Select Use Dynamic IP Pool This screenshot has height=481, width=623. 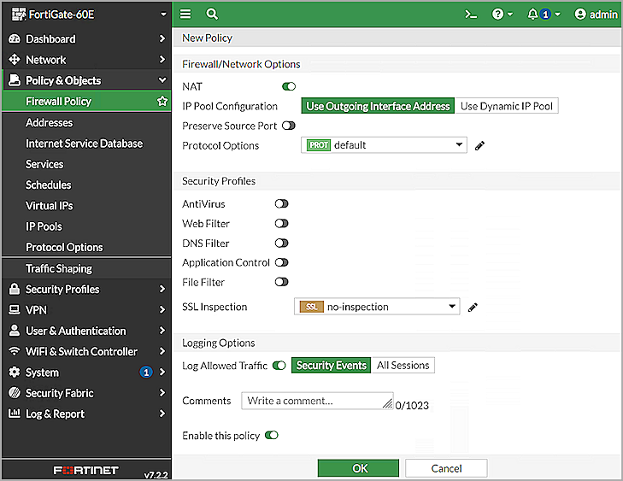[x=507, y=106]
